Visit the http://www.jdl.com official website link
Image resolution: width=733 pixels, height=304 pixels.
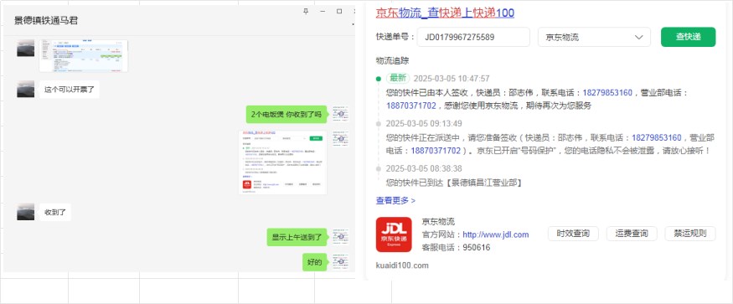point(496,234)
